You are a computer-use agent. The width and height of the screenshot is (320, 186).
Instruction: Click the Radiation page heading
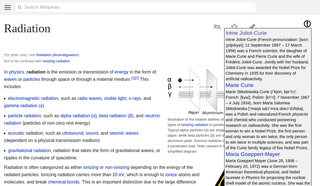pyautogui.click(x=27, y=28)
